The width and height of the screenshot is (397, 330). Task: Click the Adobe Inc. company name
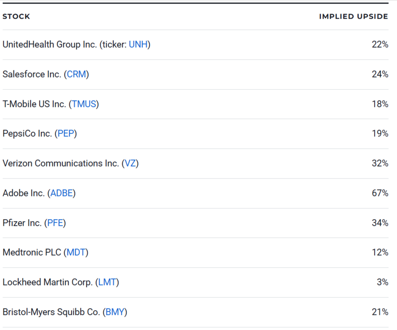pyautogui.click(x=24, y=193)
